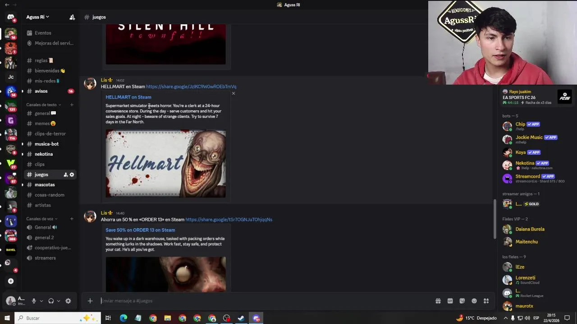Viewport: 577px width, 324px height.
Task: Toggle headphones deafen in user panel
Action: point(51,301)
